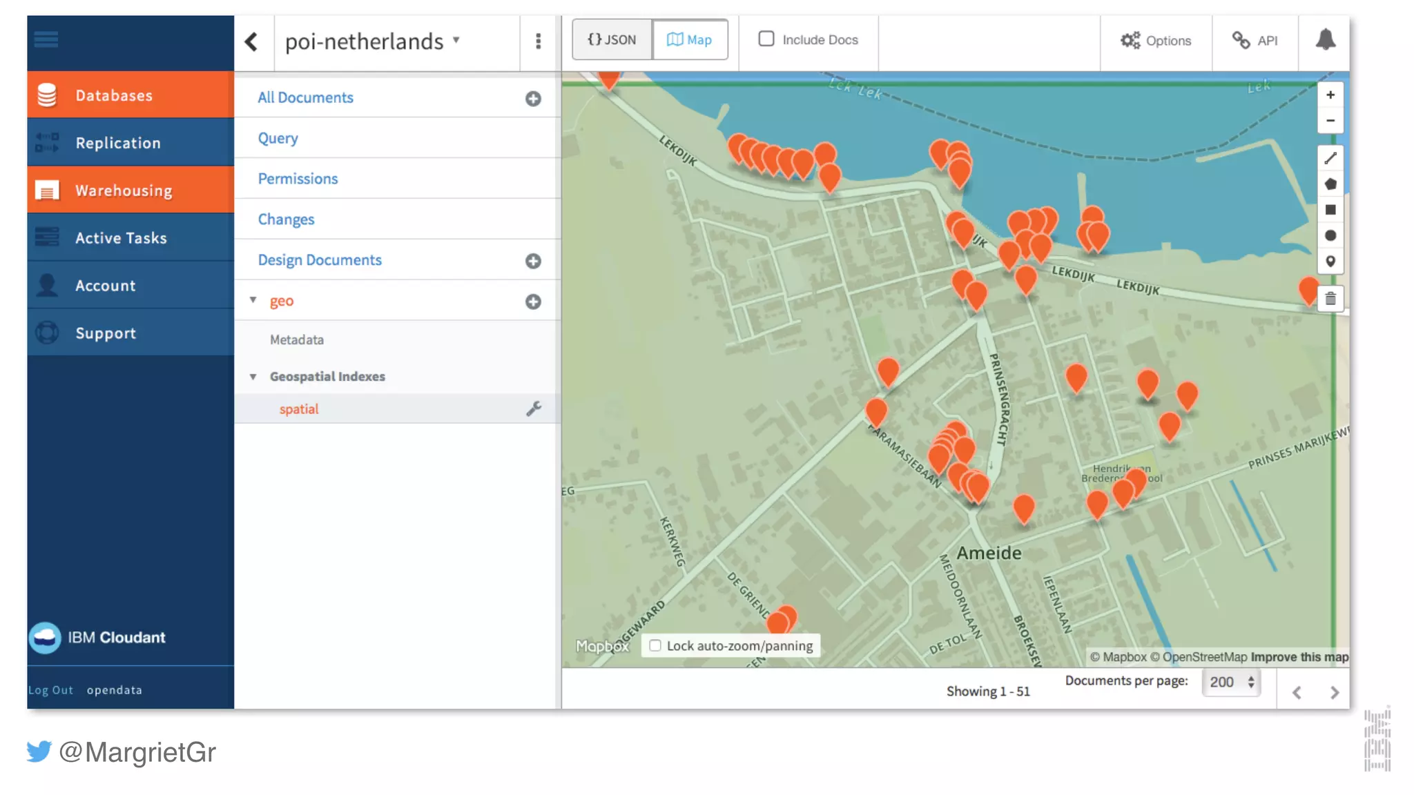
Task: Click the Mapbox logo on map
Action: 602,646
